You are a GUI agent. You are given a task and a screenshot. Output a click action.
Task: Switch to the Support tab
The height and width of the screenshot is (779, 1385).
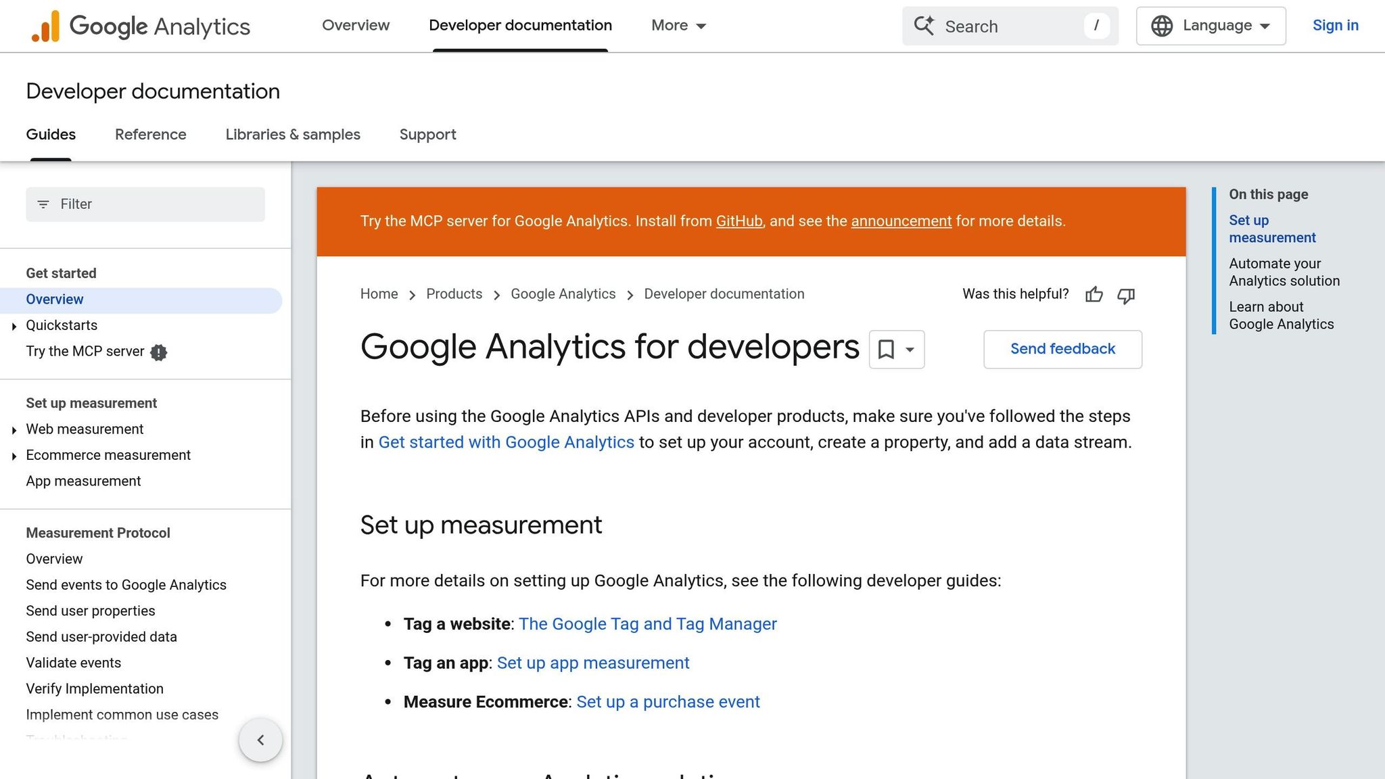428,135
